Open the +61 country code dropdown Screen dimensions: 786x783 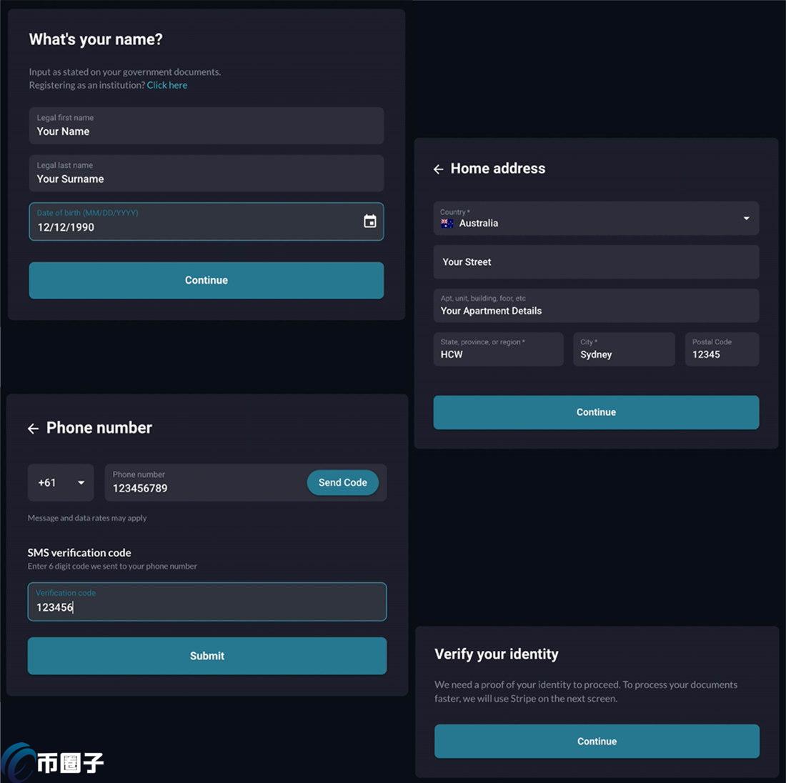tap(61, 483)
